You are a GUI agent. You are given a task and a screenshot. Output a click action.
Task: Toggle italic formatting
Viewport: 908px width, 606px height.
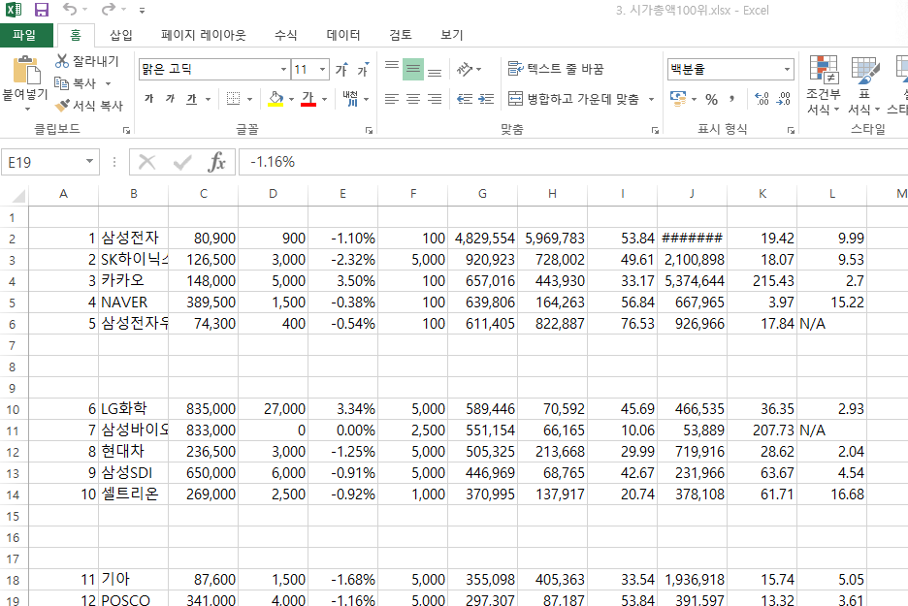[171, 99]
